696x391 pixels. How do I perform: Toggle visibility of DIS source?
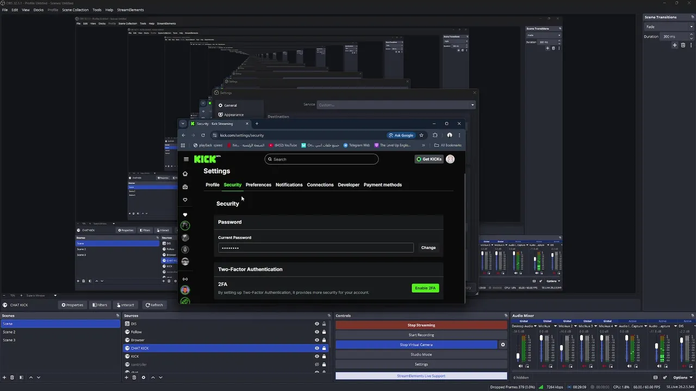pyautogui.click(x=317, y=324)
